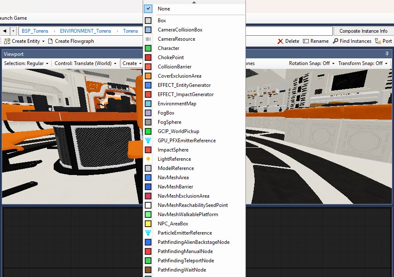Select the checked None option
Image resolution: width=394 pixels, height=277 pixels.
point(194,9)
